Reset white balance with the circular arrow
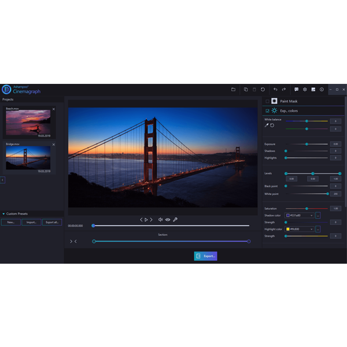The width and height of the screenshot is (347, 347). pos(272,125)
